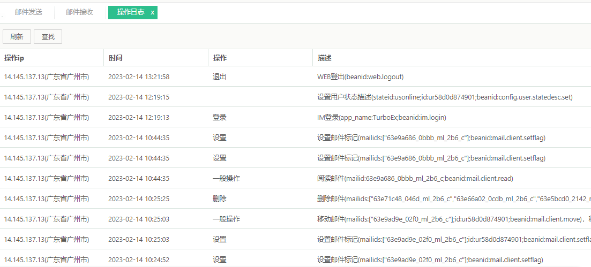Open the 邮件接收 tab
The image size is (591, 267).
(x=79, y=12)
